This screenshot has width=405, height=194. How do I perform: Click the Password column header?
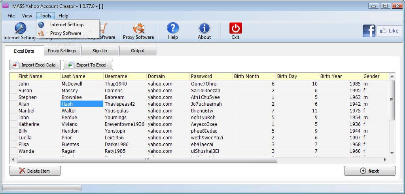211,76
